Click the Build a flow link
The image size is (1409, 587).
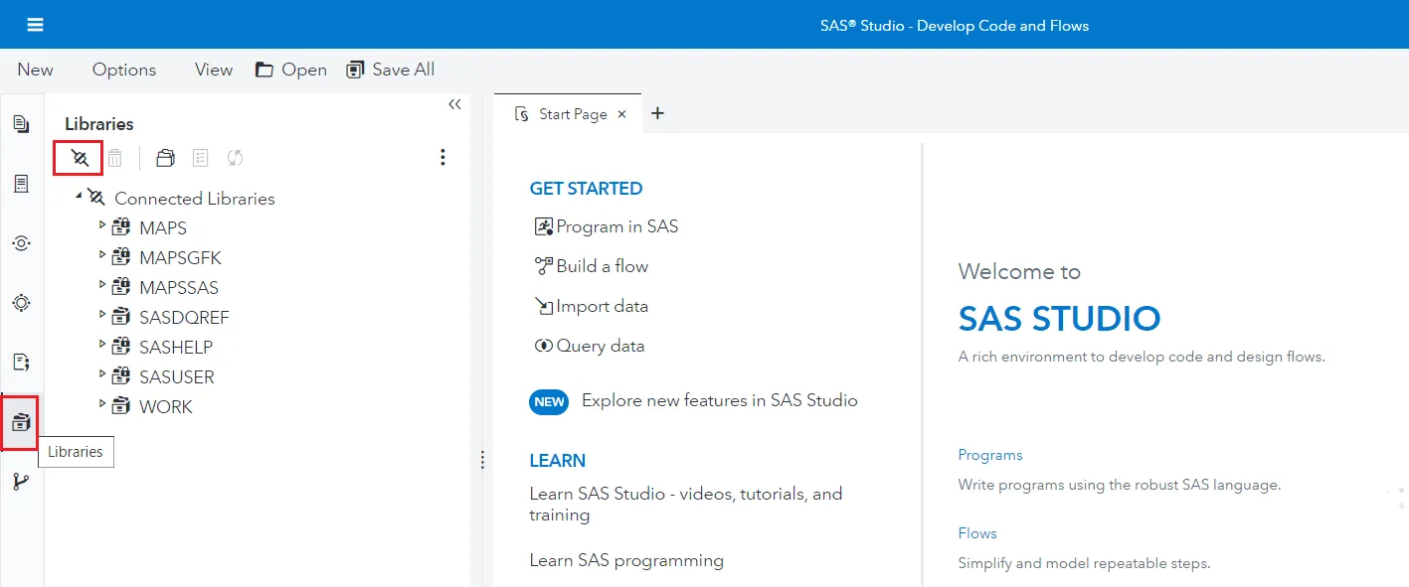[602, 266]
